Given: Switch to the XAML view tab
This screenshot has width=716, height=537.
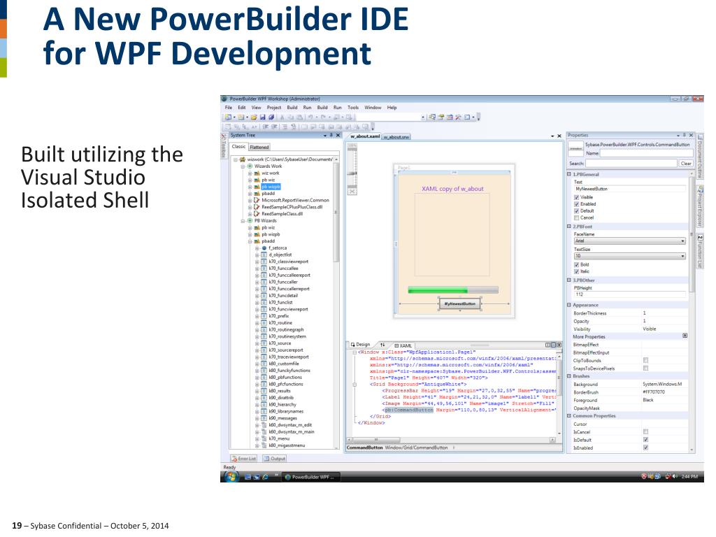Looking at the screenshot, I should click(403, 345).
